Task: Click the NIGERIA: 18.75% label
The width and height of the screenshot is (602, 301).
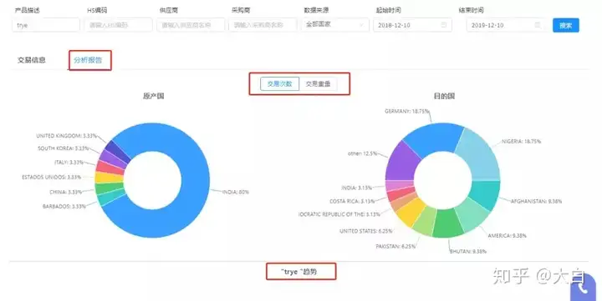Action: coord(522,141)
